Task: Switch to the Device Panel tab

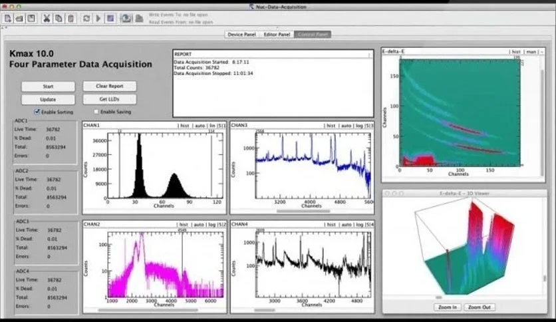Action: coord(241,35)
